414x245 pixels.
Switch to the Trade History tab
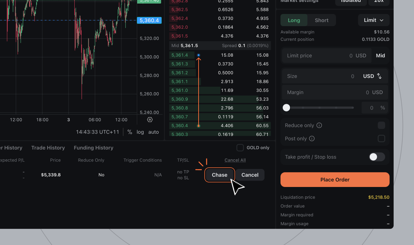[x=48, y=148]
